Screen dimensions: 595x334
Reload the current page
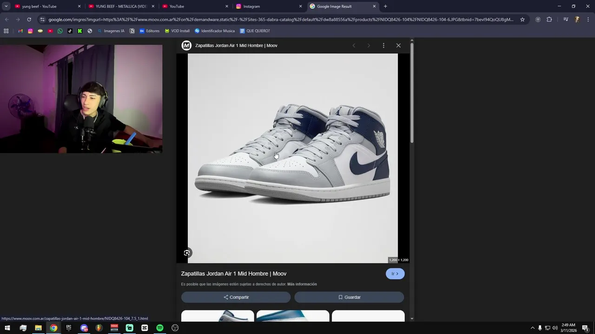coord(29,19)
